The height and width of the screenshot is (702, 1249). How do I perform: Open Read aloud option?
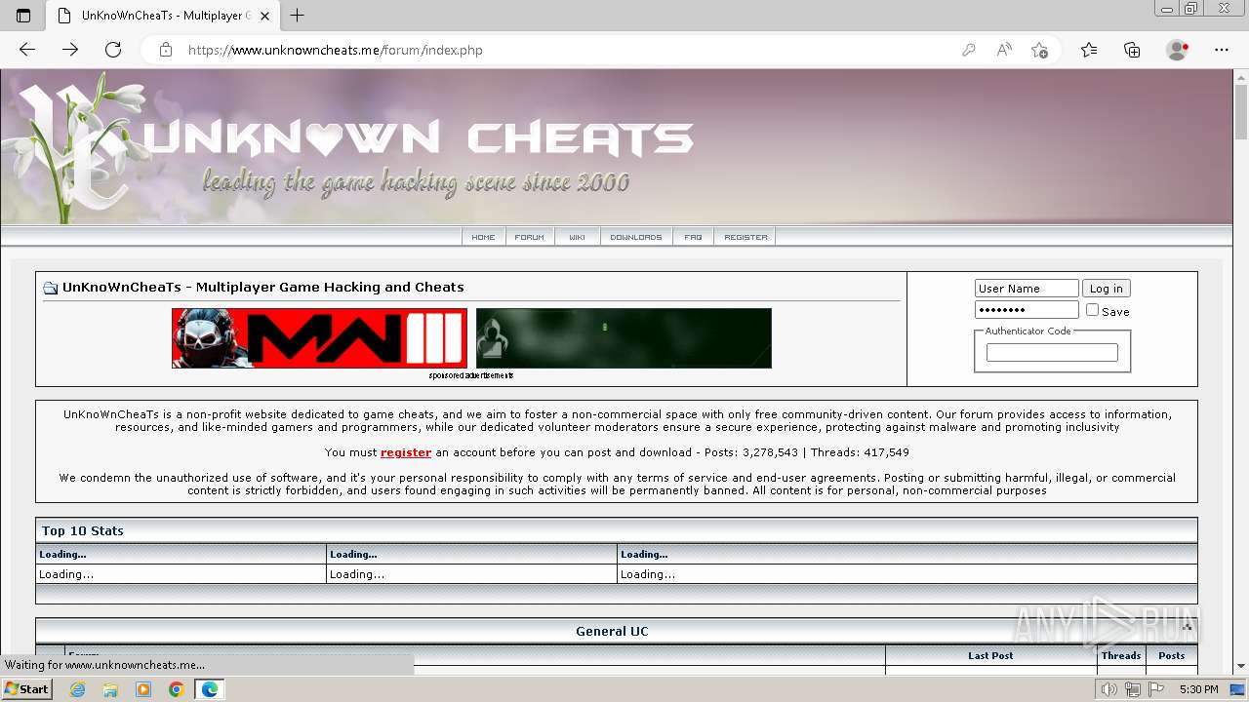coord(1004,50)
